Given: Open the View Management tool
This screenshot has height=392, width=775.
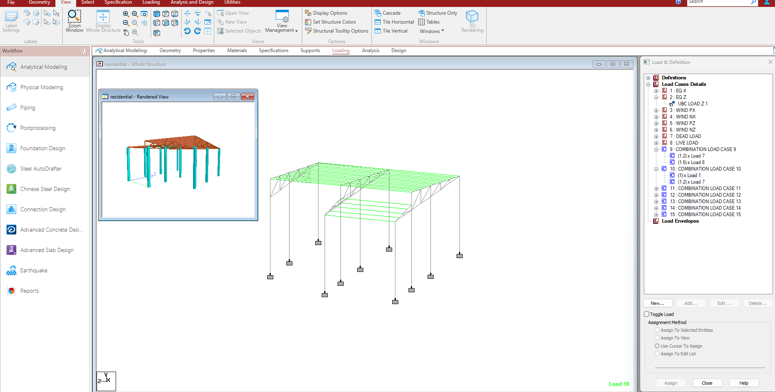Looking at the screenshot, I should tap(281, 21).
